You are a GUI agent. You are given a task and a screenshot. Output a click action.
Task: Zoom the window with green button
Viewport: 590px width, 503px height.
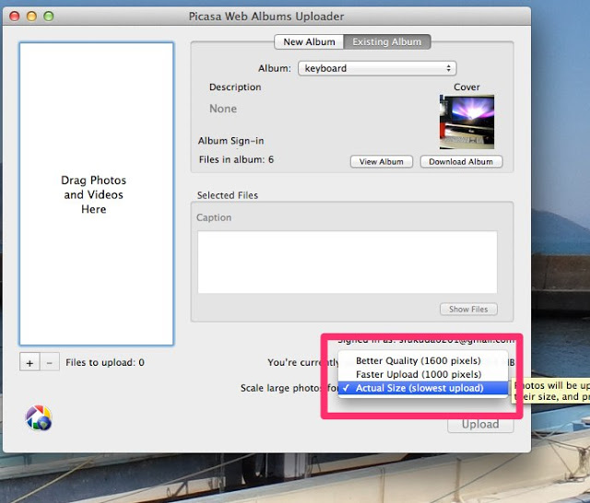pos(49,17)
